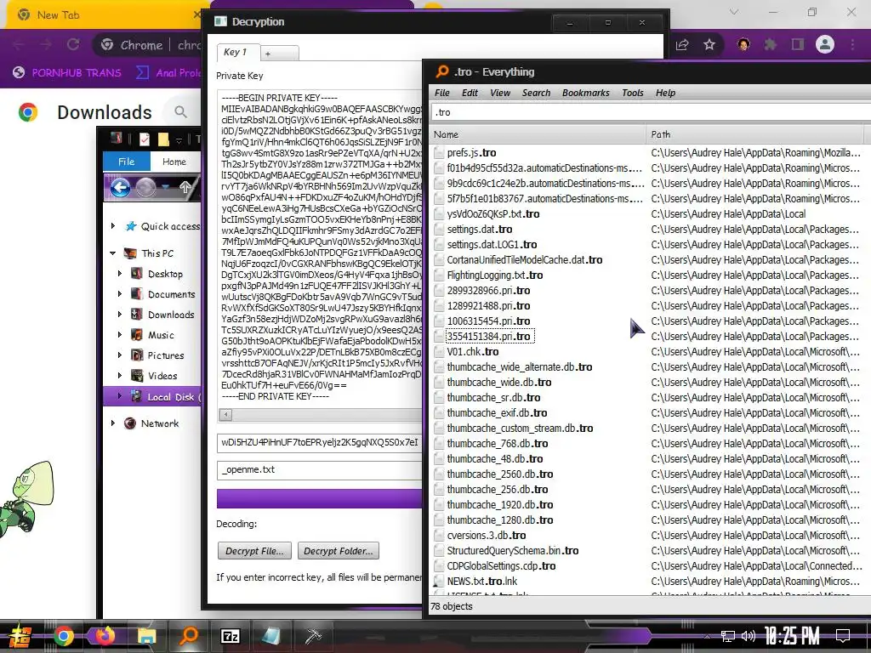The height and width of the screenshot is (653, 871).
Task: Open Edit menu in Everything
Action: pos(470,93)
